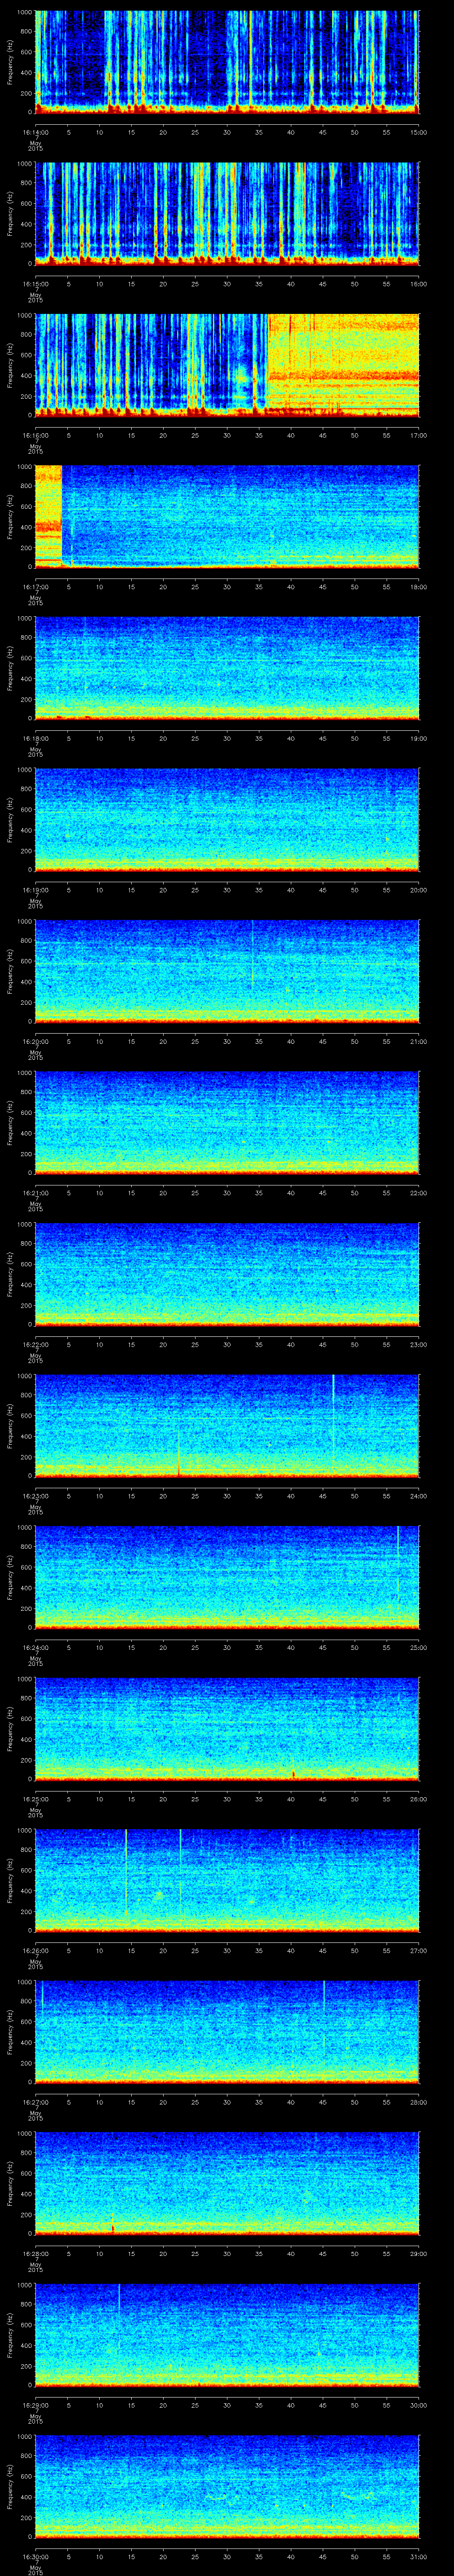The image size is (454, 2576).
Task: Click the Frequency (Hz) label of the 16:14:00 panel
Action: point(10,62)
